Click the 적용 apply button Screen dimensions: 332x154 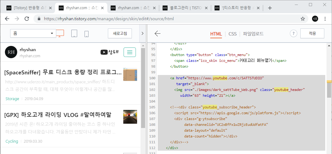[312, 33]
